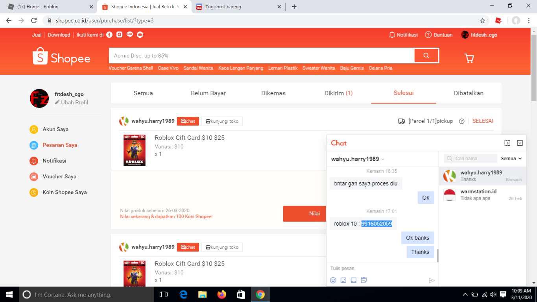Viewport: 537px width, 302px height.
Task: Switch to the Dikirim (1) tab
Action: point(338,93)
